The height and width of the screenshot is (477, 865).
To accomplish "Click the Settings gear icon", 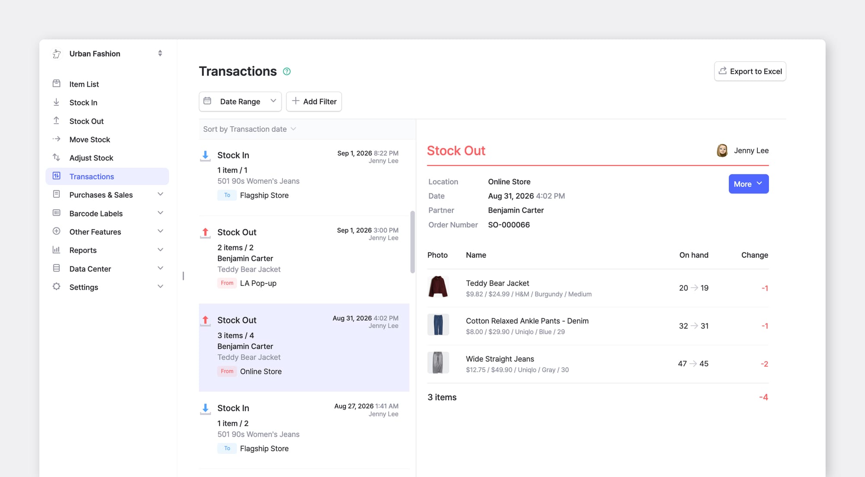I will pyautogui.click(x=57, y=287).
